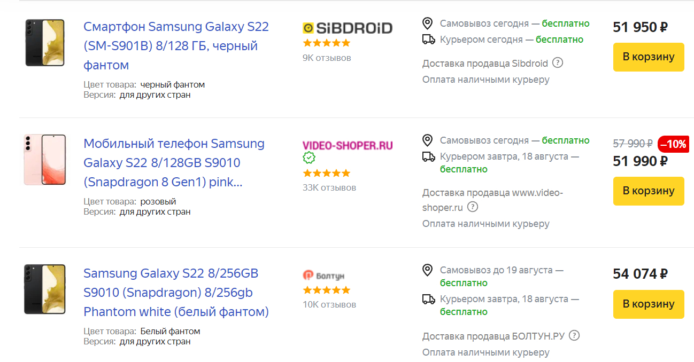Open VIDEO-SHOPER.RU seller logo
Image resolution: width=694 pixels, height=362 pixels.
point(348,145)
